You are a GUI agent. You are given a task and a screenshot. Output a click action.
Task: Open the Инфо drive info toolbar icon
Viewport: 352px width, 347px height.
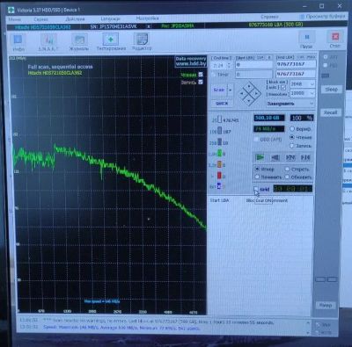click(x=18, y=42)
